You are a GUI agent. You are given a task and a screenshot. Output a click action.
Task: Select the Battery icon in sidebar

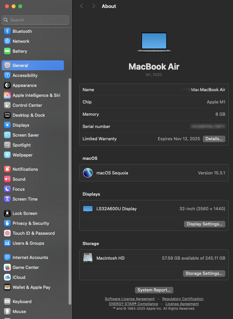pyautogui.click(x=7, y=51)
